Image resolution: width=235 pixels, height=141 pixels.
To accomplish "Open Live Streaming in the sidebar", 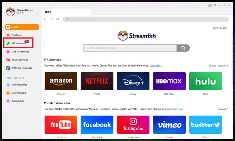I will [17, 52].
